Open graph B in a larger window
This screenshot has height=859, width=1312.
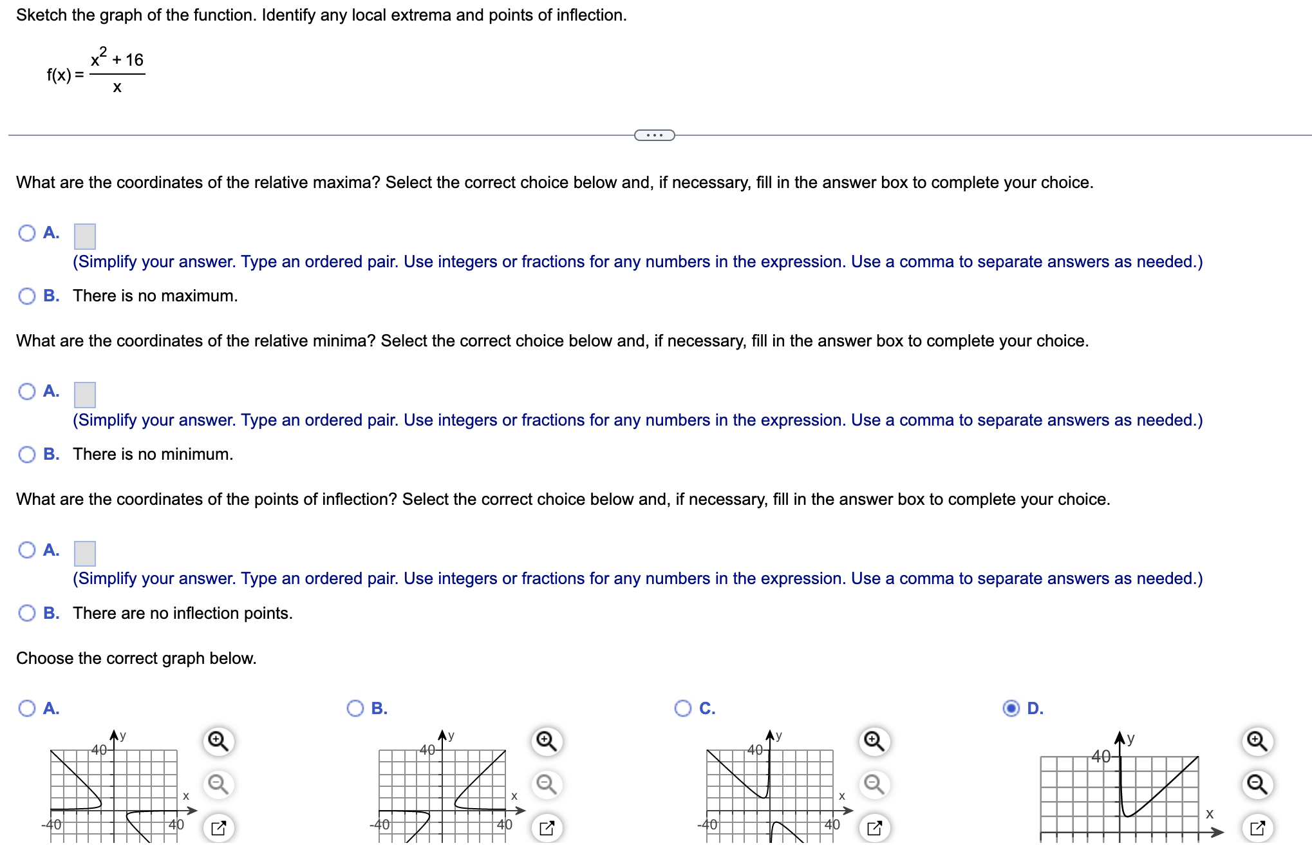click(x=546, y=827)
